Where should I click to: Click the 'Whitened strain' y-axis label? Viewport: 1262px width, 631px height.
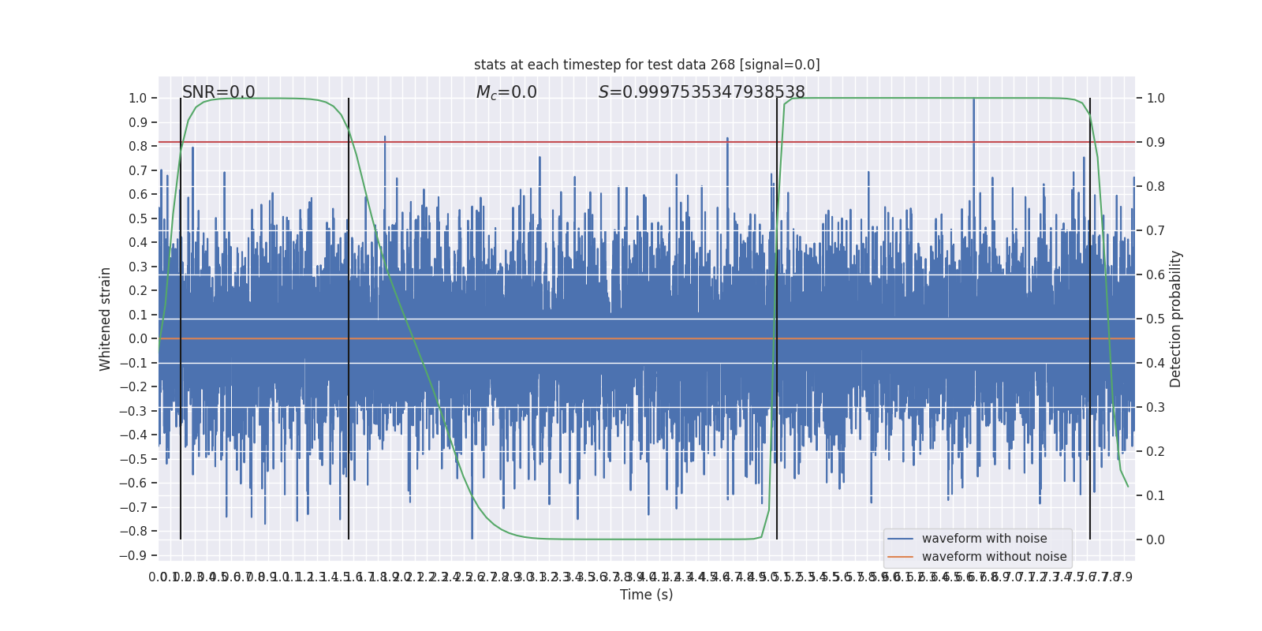(x=106, y=319)
